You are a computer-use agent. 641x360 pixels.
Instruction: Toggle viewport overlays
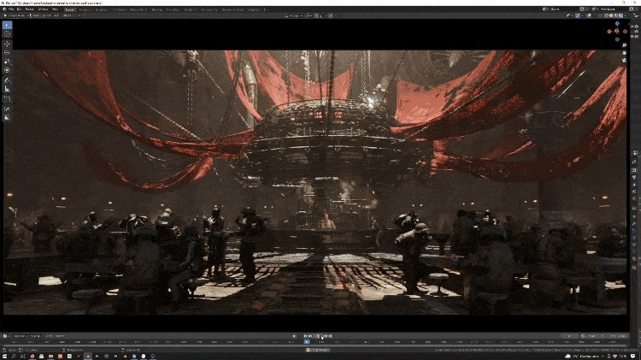[589, 15]
